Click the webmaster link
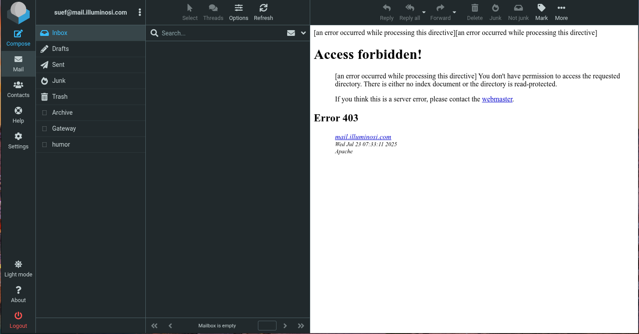 (497, 99)
